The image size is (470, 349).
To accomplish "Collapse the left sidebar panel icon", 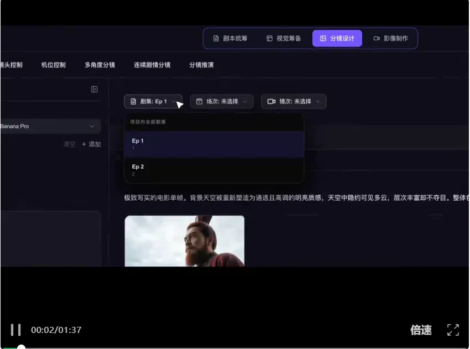I will pos(94,89).
